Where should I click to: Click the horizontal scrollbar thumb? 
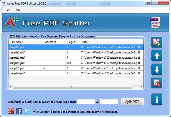tap(72, 87)
